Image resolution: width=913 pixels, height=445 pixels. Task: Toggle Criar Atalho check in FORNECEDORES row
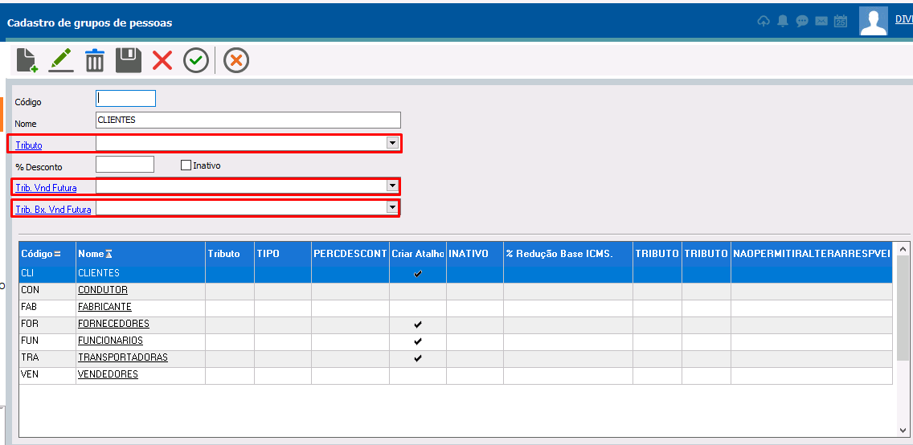click(417, 324)
